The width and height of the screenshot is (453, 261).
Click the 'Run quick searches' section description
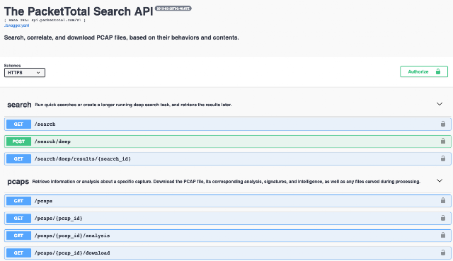pyautogui.click(x=133, y=105)
